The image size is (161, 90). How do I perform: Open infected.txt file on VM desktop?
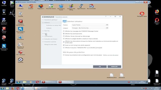tap(122, 76)
